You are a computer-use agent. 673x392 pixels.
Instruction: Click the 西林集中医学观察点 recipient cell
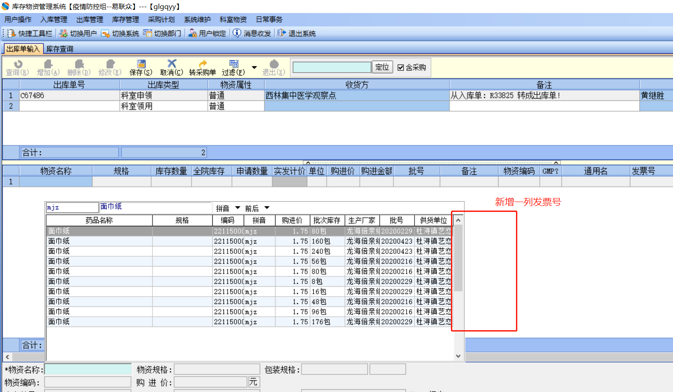click(357, 95)
